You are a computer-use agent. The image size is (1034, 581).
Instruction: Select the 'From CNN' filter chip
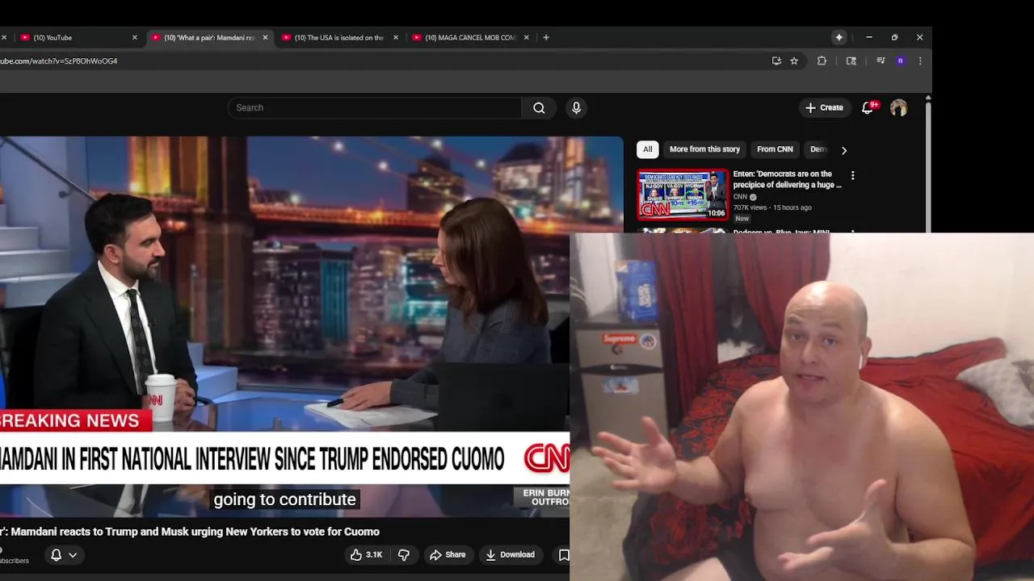pyautogui.click(x=775, y=149)
